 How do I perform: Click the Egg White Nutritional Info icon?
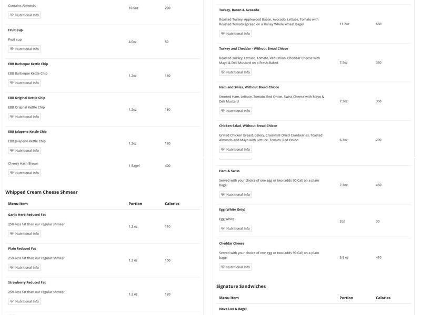coord(223,228)
